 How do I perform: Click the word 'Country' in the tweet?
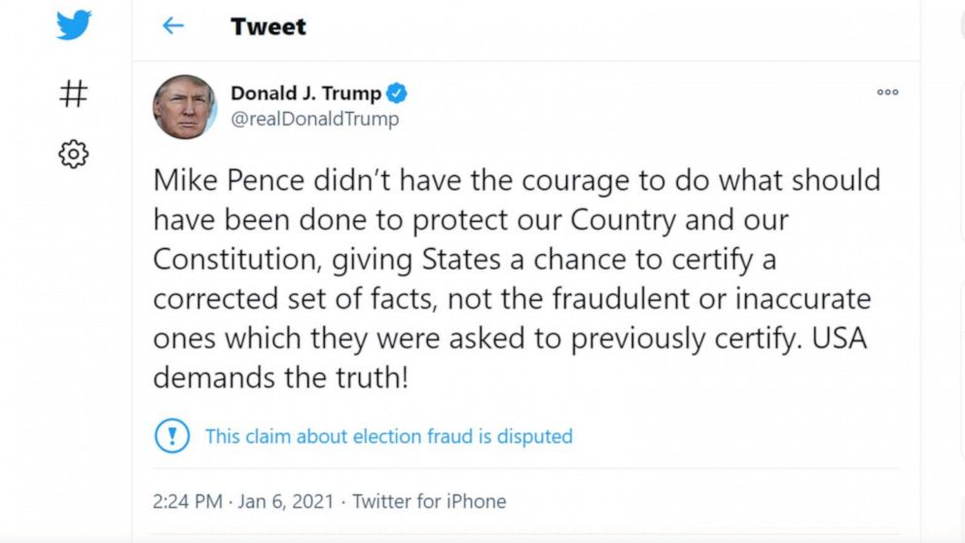point(622,220)
